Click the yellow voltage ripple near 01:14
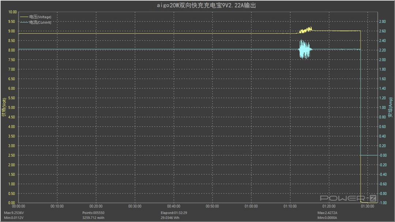The image size is (395, 222). [305, 30]
